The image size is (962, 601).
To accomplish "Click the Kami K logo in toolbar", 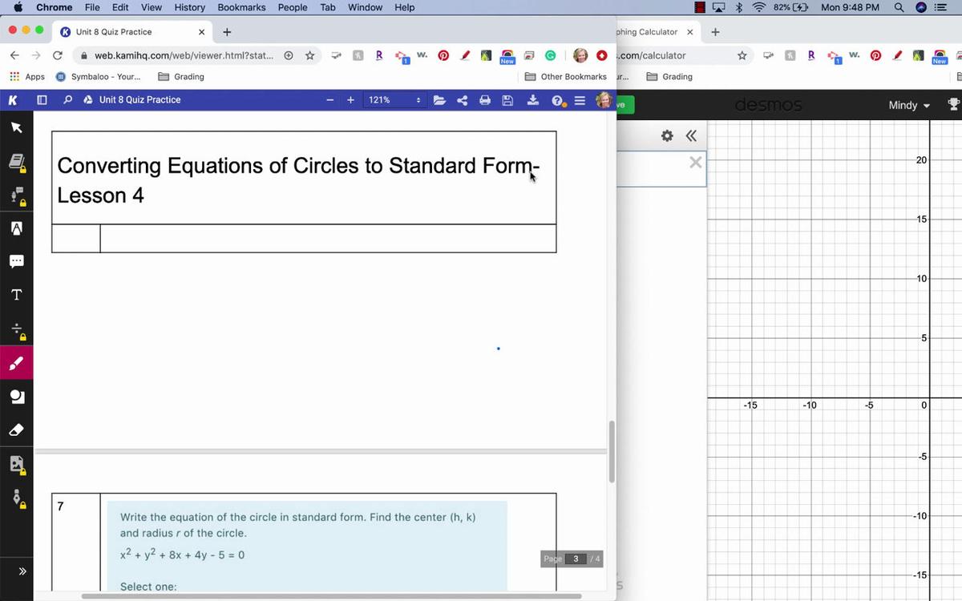I will pos(12,100).
